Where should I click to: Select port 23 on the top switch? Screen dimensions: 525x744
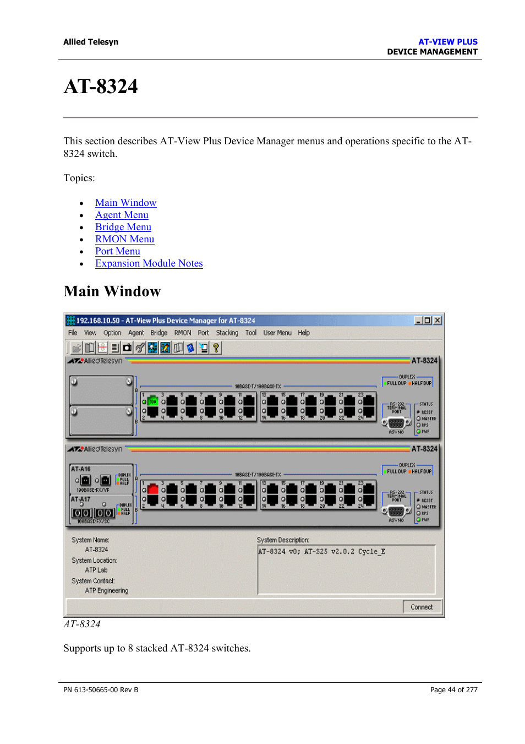[369, 401]
